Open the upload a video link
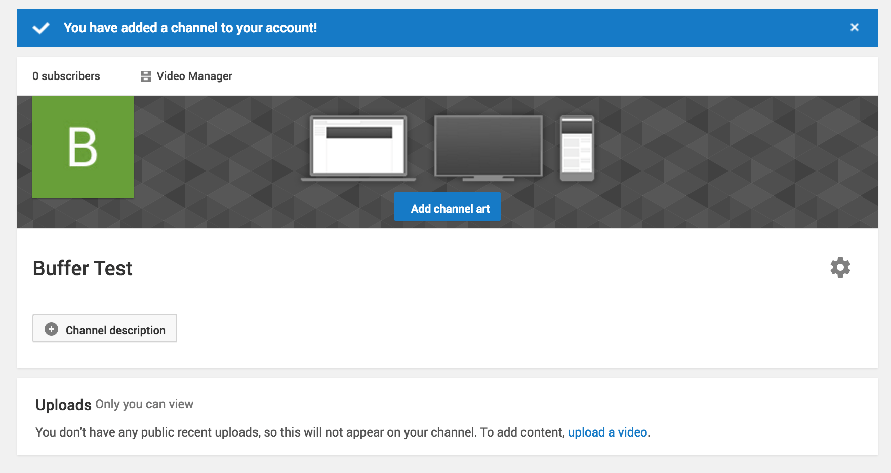The width and height of the screenshot is (891, 473). tap(607, 432)
